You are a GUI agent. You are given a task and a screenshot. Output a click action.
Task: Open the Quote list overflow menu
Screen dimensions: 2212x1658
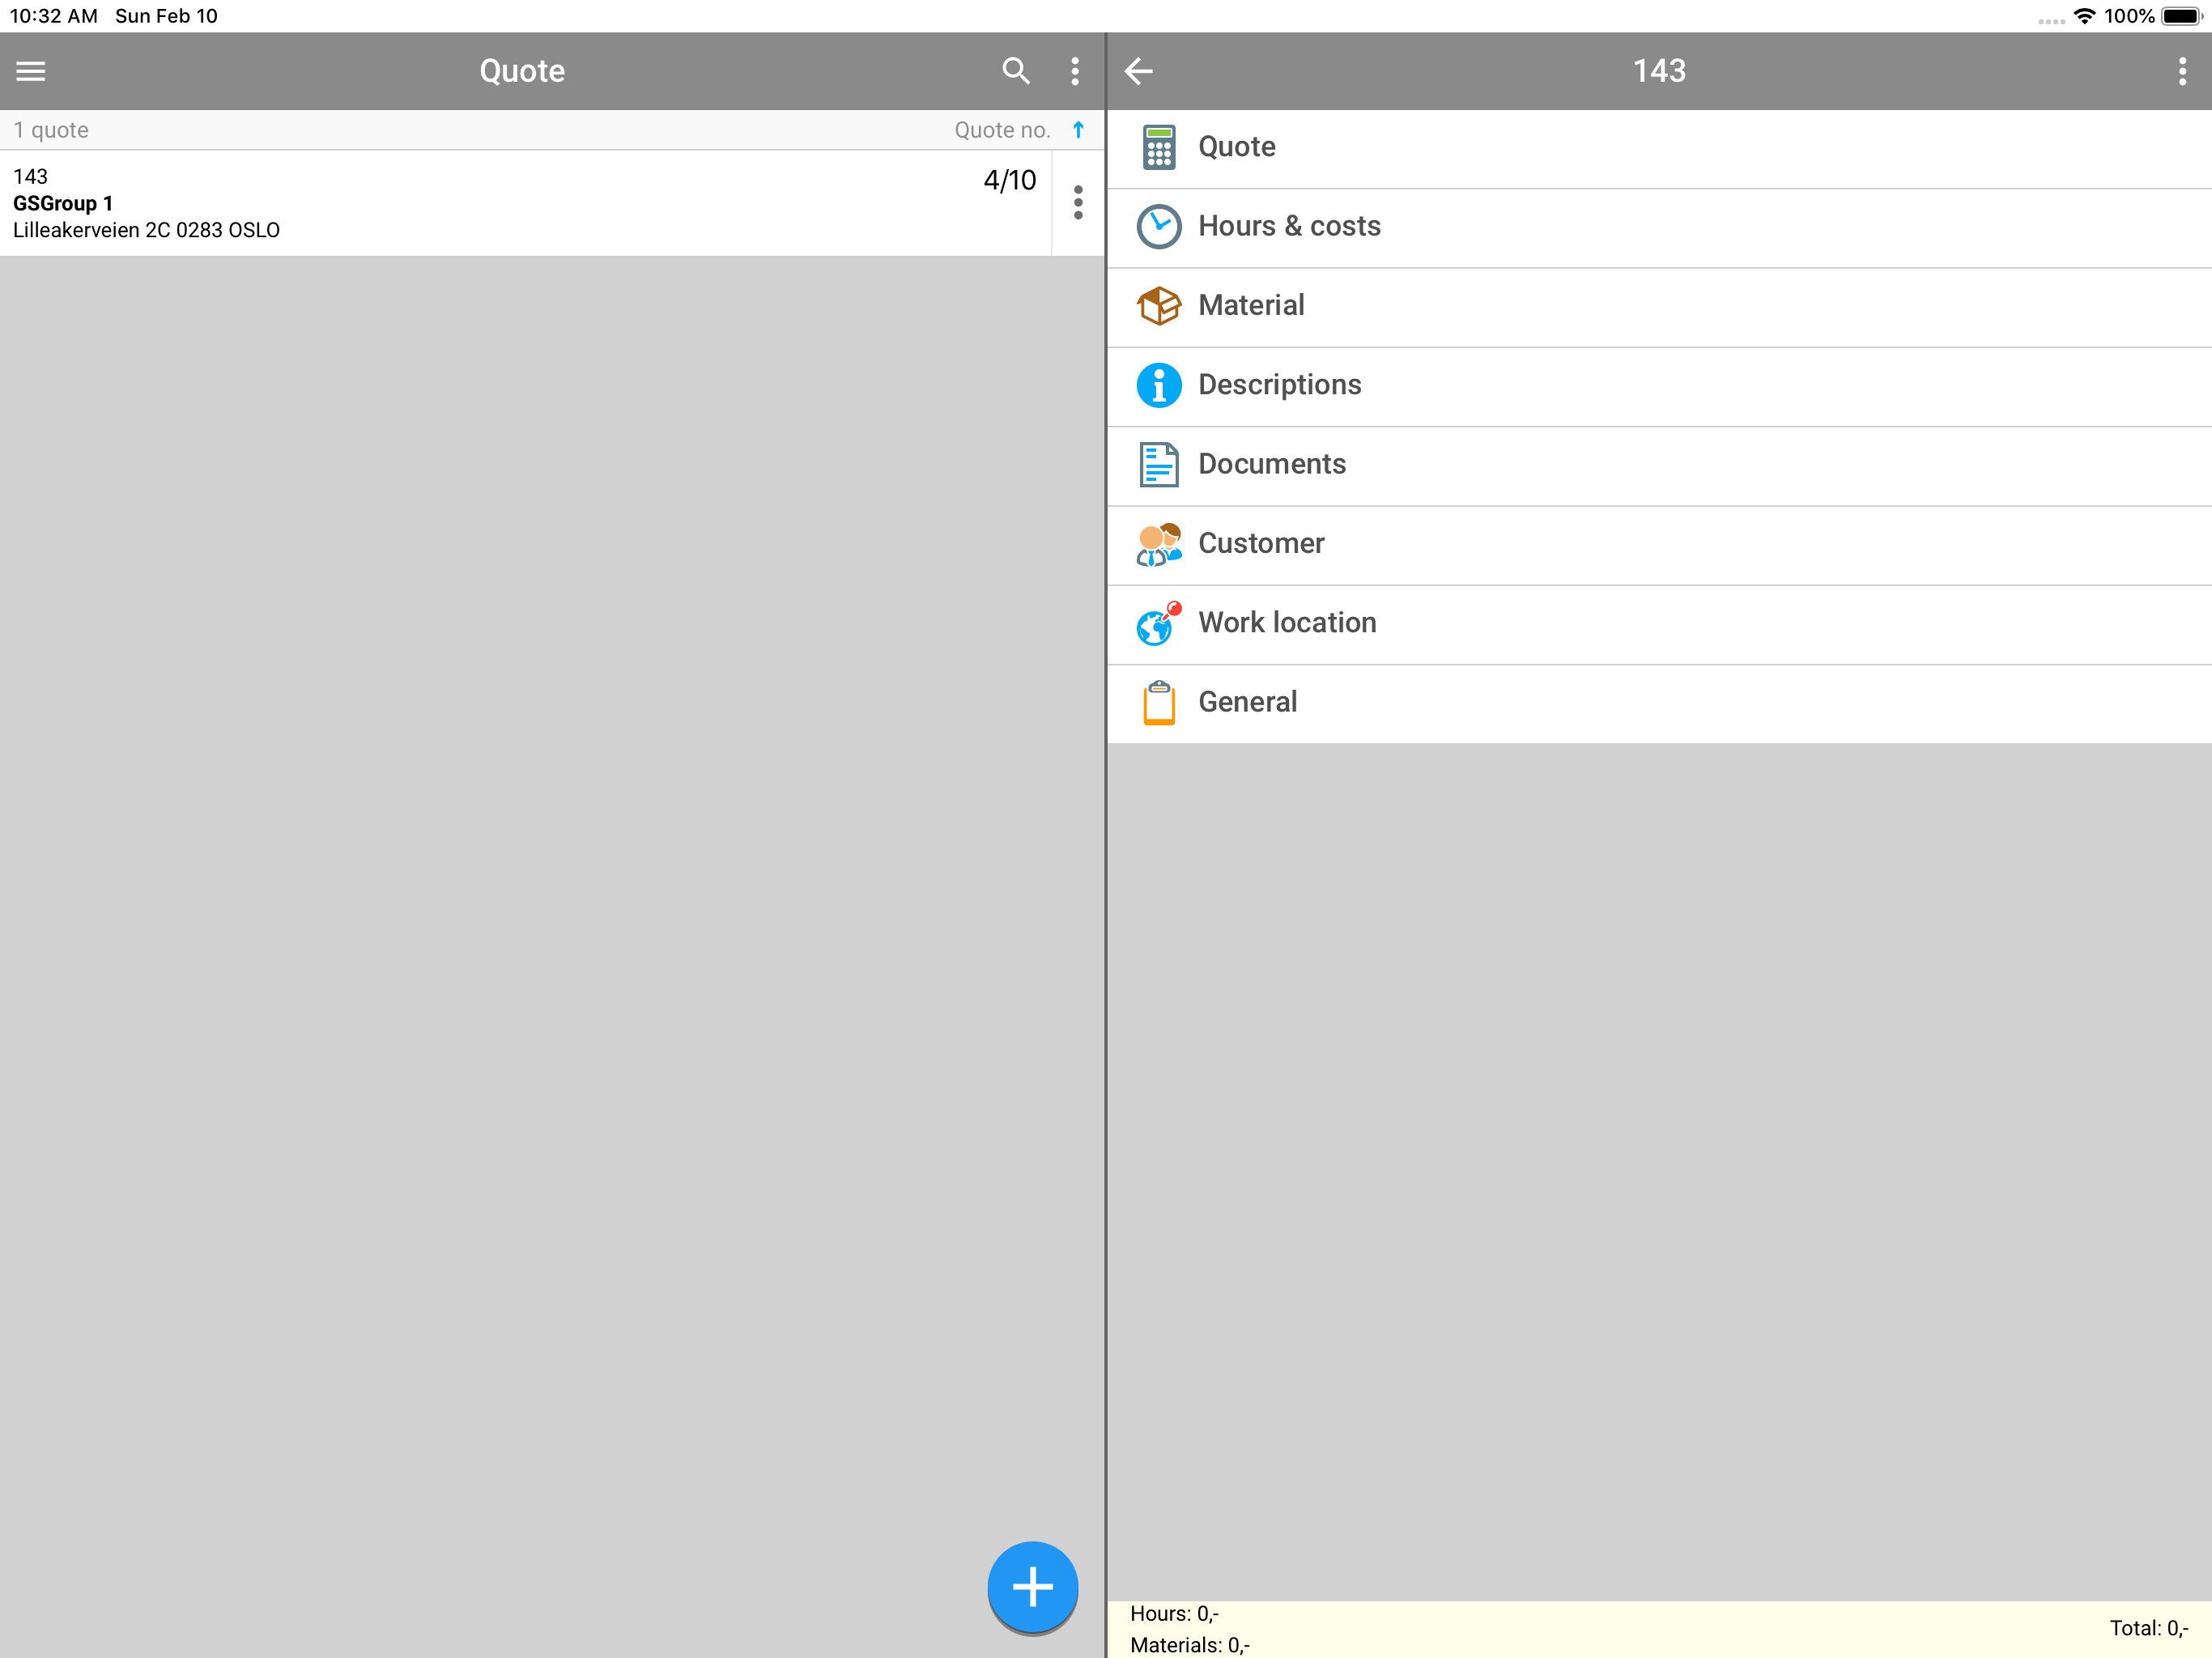point(1075,71)
